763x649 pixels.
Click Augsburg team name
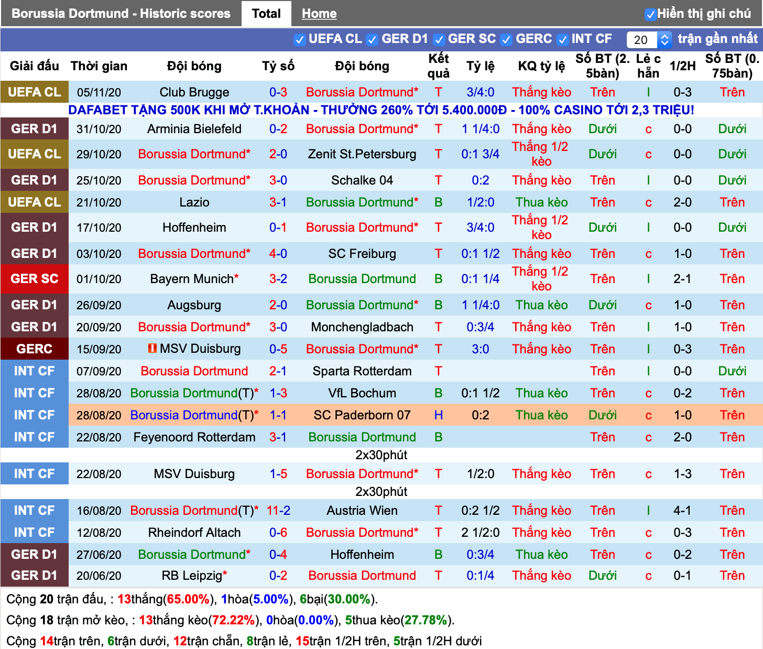(194, 305)
